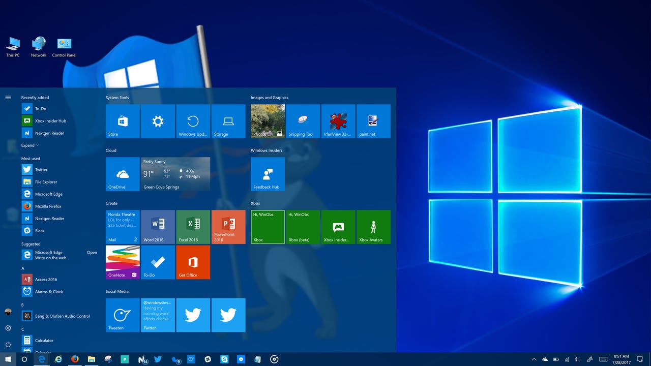Open the paint.net tile
The width and height of the screenshot is (651, 366).
[x=373, y=121]
